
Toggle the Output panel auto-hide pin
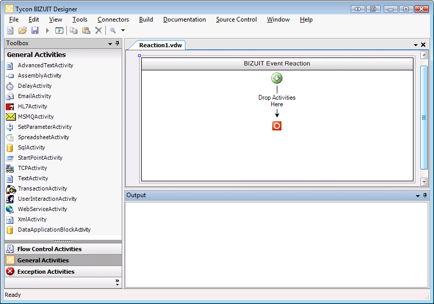[x=425, y=196]
